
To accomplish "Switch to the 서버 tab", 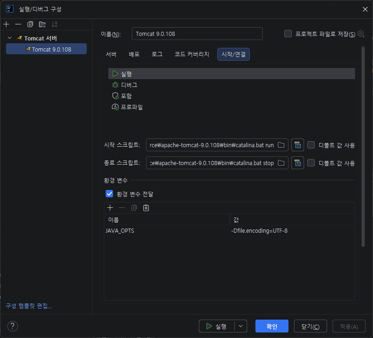I will pos(111,54).
